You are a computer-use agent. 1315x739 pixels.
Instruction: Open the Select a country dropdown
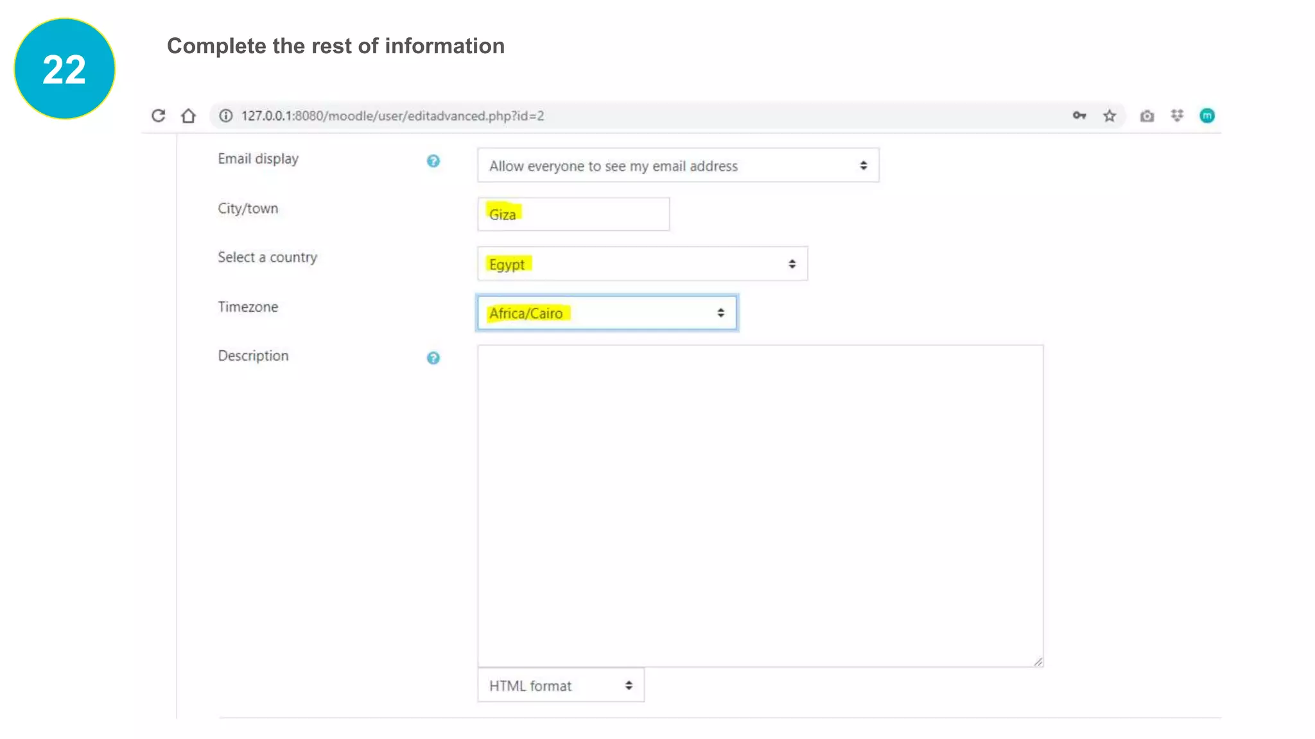[642, 264]
